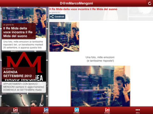
Task: Tap the refresh icon in the header
Action: click(x=149, y=3)
